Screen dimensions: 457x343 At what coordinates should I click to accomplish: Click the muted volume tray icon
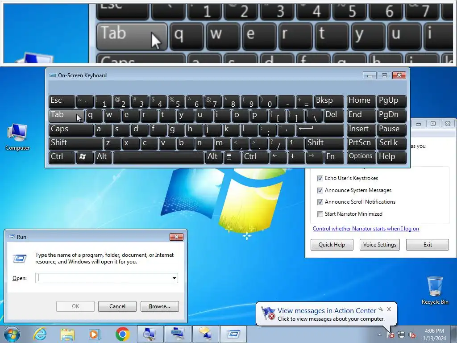pos(412,335)
